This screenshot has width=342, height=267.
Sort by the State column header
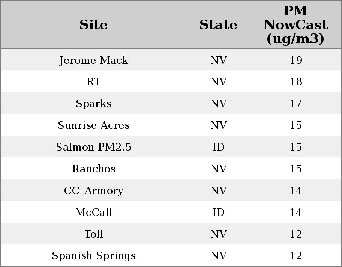218,25
